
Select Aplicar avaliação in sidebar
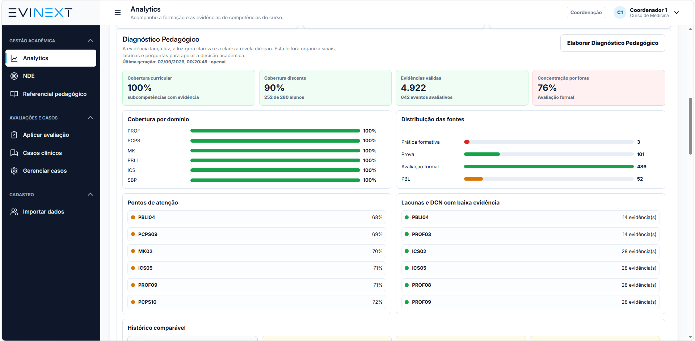point(51,135)
